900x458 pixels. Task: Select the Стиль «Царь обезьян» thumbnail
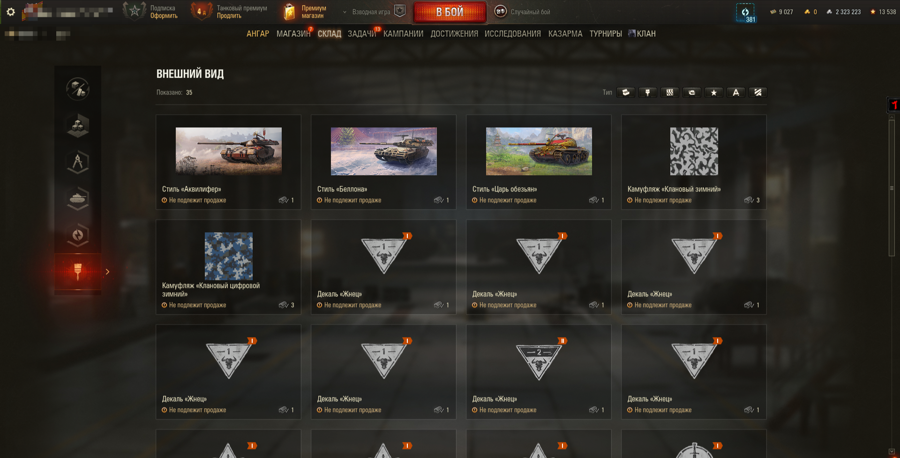pos(539,151)
